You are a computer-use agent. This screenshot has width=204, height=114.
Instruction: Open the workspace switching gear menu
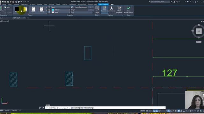tap(191, 111)
